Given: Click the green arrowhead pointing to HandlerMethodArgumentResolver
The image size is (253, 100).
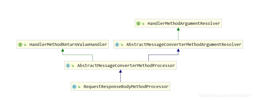Looking at the screenshot, I should [x=178, y=29].
